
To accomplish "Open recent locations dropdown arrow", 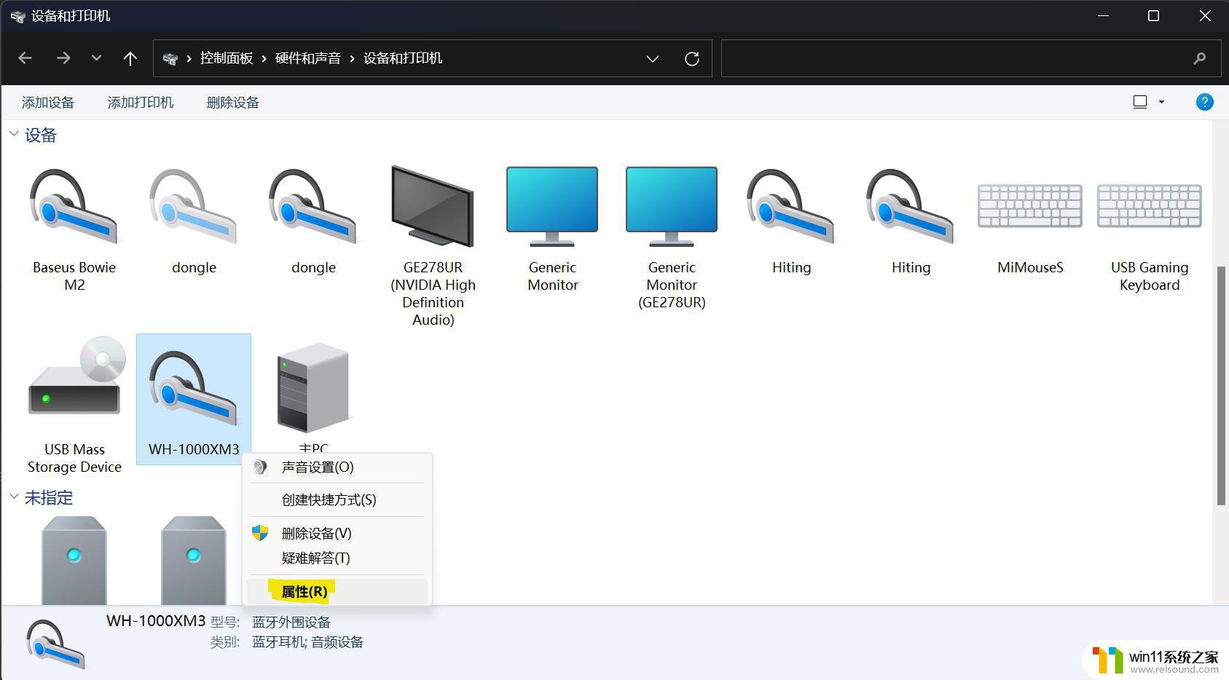I will tap(96, 58).
